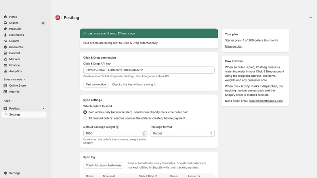Image resolution: width=317 pixels, height=178 pixels.
Task: Click the Last error column header
Action: coord(194,176)
